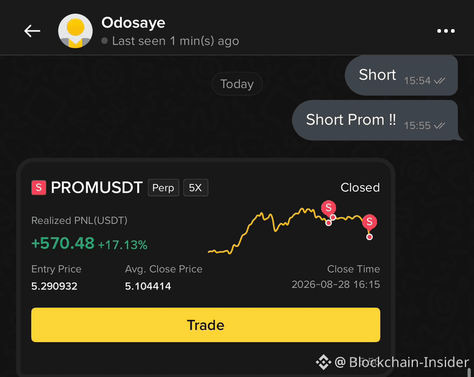The height and width of the screenshot is (377, 474).
Task: Open the Odosaye contact name
Action: (x=133, y=23)
